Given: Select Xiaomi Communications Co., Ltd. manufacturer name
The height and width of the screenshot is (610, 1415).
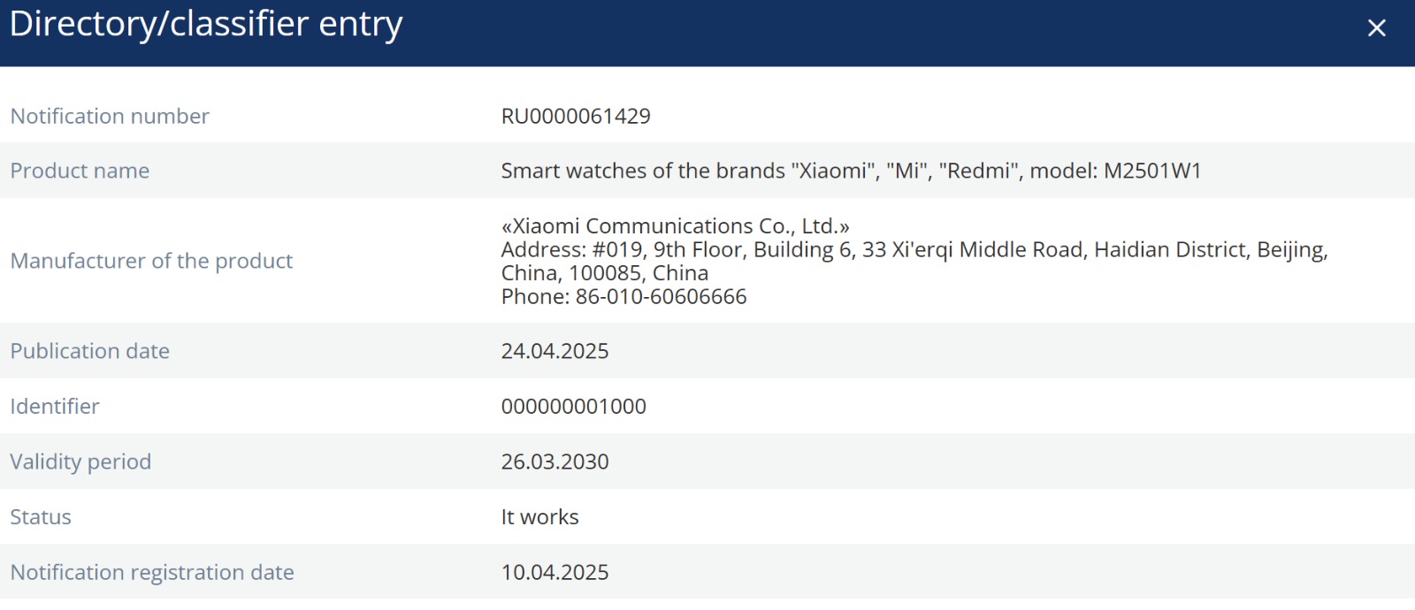Looking at the screenshot, I should click(x=675, y=226).
